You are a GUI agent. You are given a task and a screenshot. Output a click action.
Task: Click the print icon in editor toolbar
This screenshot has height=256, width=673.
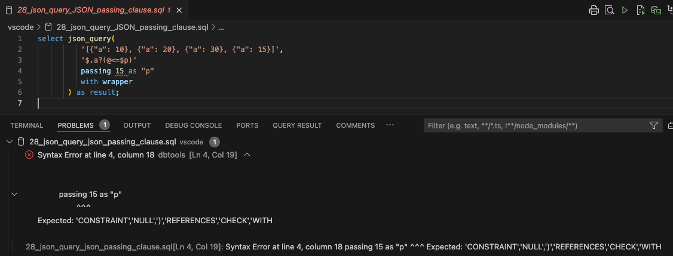[x=594, y=10]
